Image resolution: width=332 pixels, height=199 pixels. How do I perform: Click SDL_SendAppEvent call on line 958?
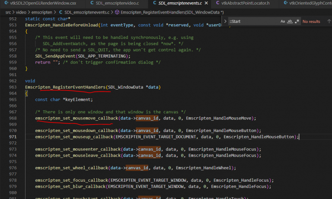pos(55,56)
